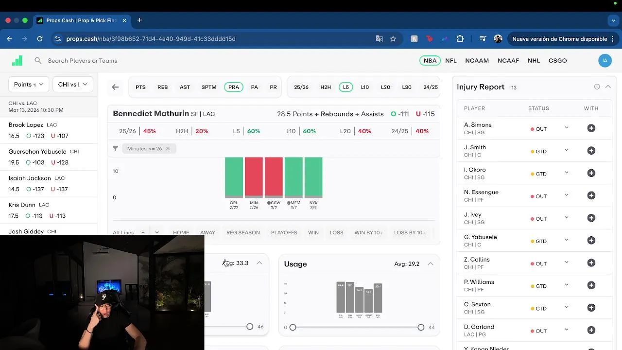The height and width of the screenshot is (350, 622).
Task: Open the CHI vs L matchup dropdown
Action: [x=72, y=84]
